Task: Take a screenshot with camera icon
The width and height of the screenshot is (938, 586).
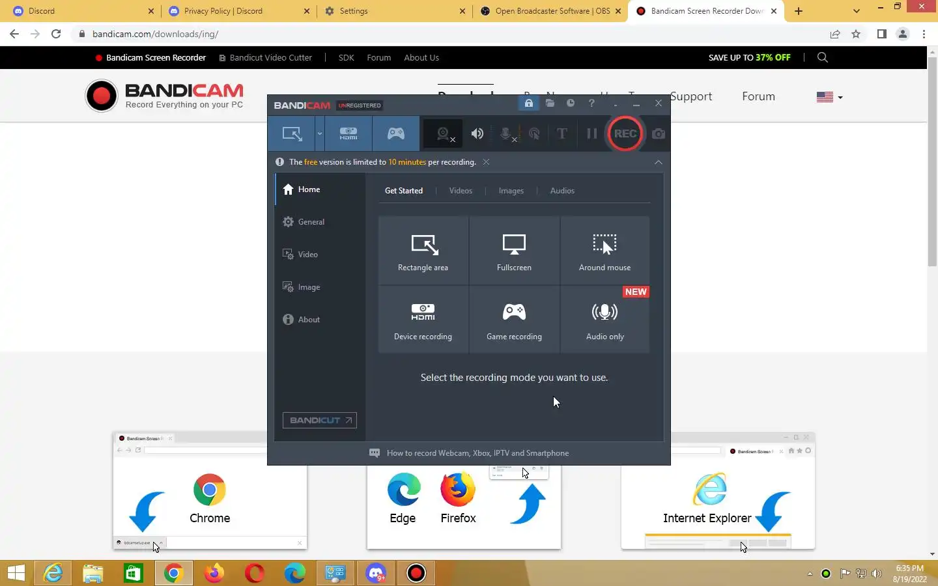Action: (x=659, y=133)
